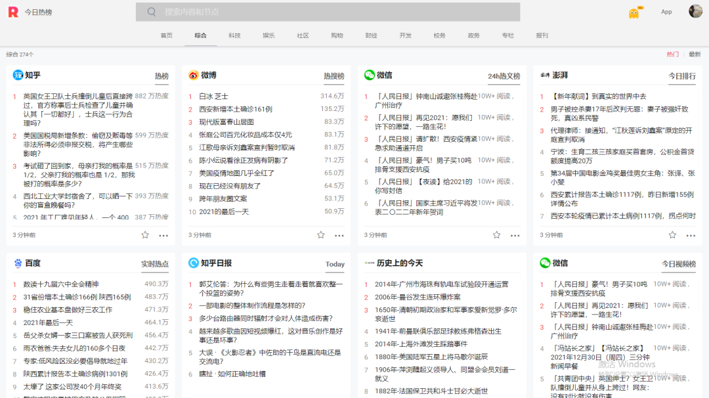Viewport: 709px width, 398px height.
Task: Open the 微信 今日视频榜 selector
Action: tap(679, 263)
